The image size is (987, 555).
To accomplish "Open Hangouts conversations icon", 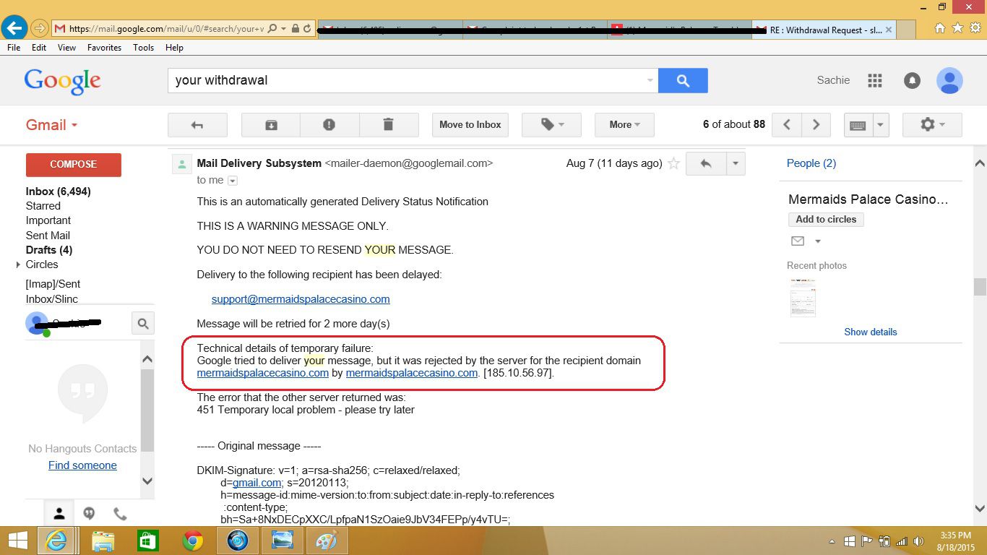I will 89,513.
